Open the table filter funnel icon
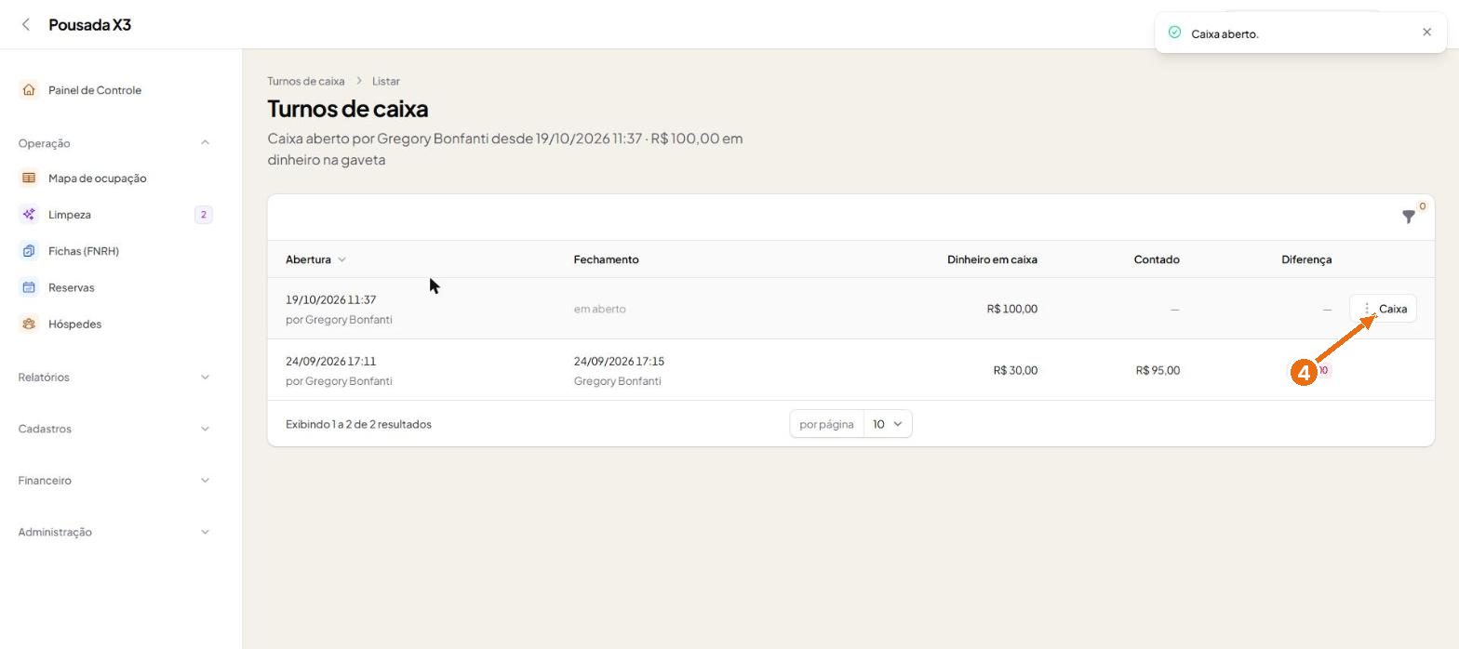 coord(1409,217)
